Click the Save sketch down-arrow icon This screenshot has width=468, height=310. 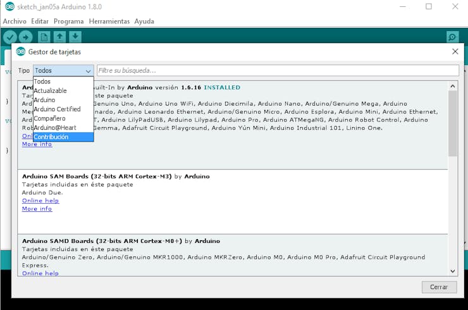coord(75,37)
